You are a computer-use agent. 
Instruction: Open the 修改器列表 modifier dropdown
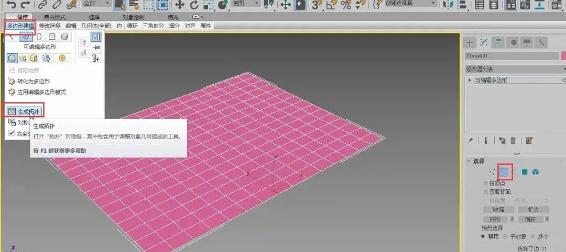click(516, 69)
